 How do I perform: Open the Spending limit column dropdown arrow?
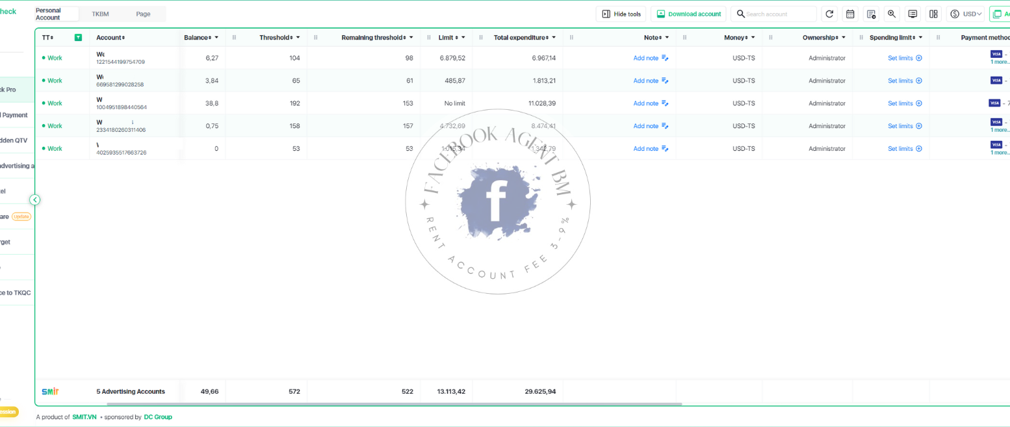point(921,38)
